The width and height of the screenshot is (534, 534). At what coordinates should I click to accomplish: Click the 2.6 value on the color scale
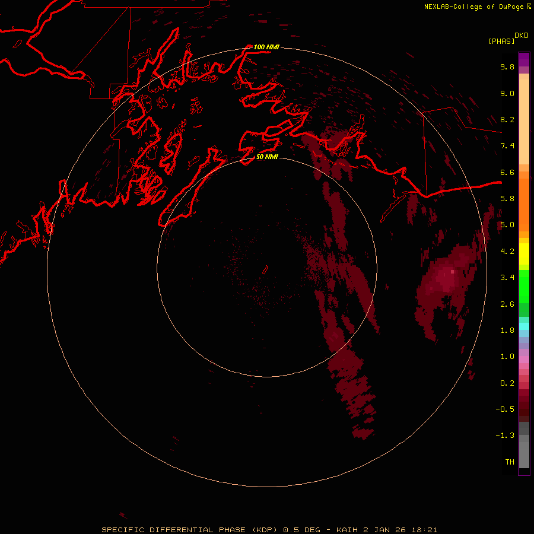pyautogui.click(x=507, y=304)
